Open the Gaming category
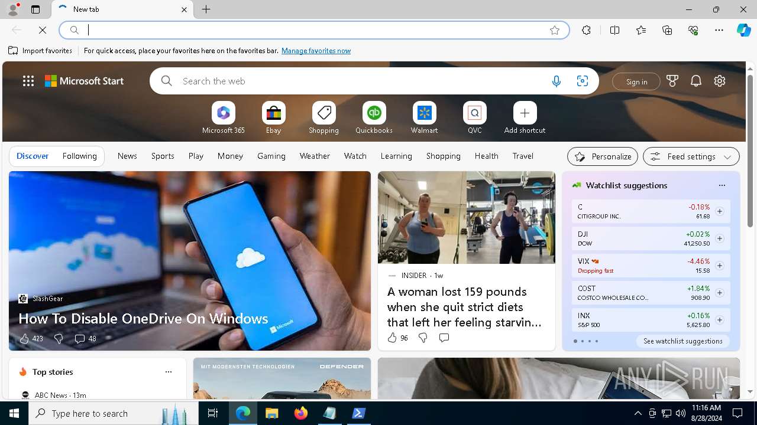 coord(271,156)
